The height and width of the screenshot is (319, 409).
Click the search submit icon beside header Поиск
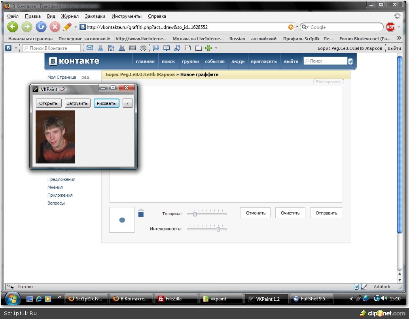pos(350,61)
